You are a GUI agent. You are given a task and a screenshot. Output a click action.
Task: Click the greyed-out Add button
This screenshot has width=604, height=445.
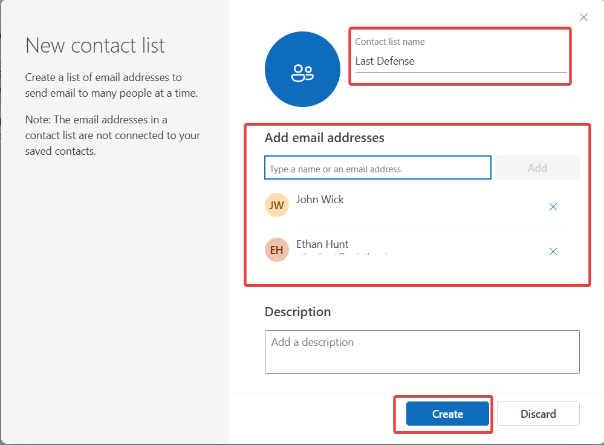[x=537, y=168]
